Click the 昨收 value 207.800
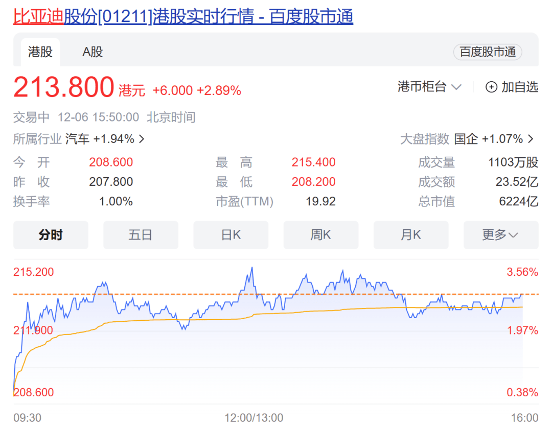552x428 pixels. tap(111, 182)
